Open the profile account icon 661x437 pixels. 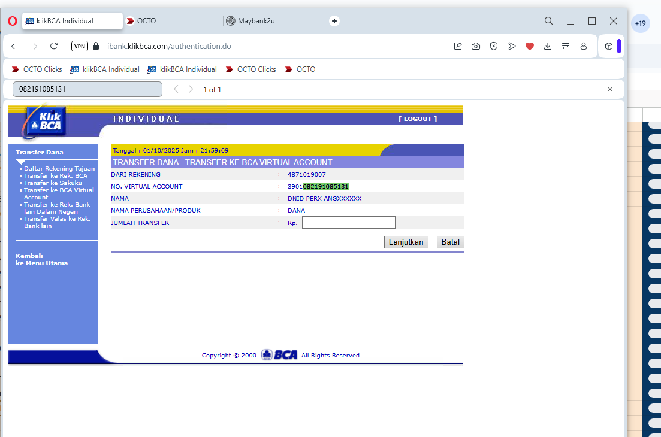584,46
